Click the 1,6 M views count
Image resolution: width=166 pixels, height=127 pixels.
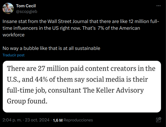[58, 120]
